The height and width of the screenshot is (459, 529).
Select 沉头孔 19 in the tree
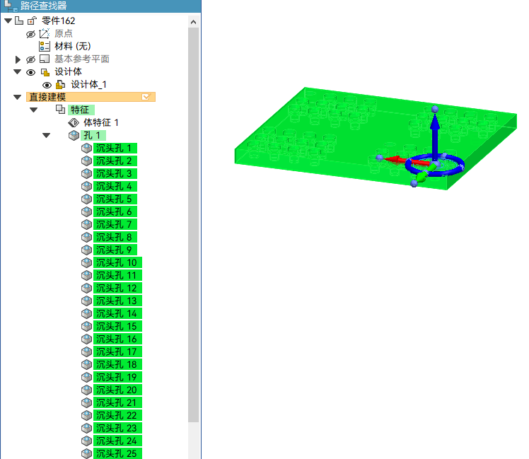pyautogui.click(x=117, y=378)
